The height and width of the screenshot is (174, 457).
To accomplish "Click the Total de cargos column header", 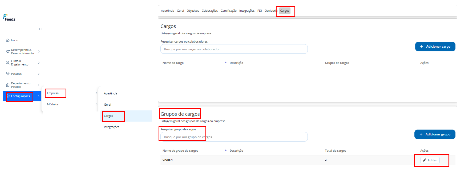I will tap(335, 151).
